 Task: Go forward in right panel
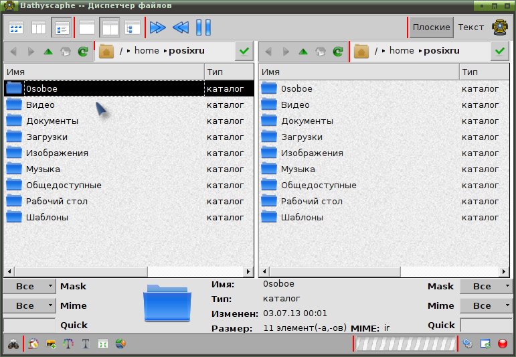[286, 52]
